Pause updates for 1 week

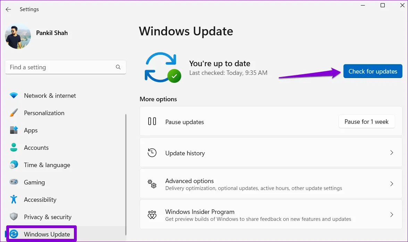367,121
